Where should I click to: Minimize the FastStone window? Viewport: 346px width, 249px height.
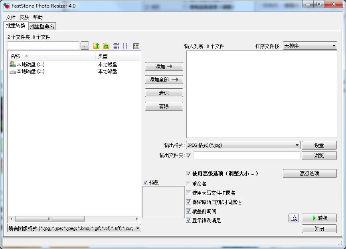[308, 4]
